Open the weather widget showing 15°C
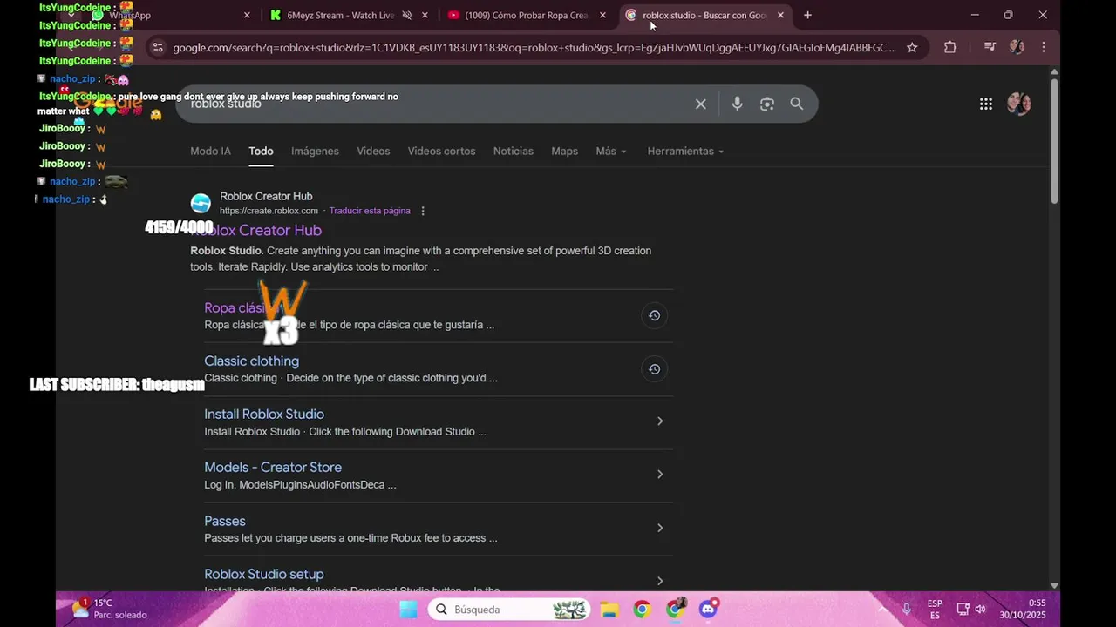The height and width of the screenshot is (627, 1116). tap(109, 609)
